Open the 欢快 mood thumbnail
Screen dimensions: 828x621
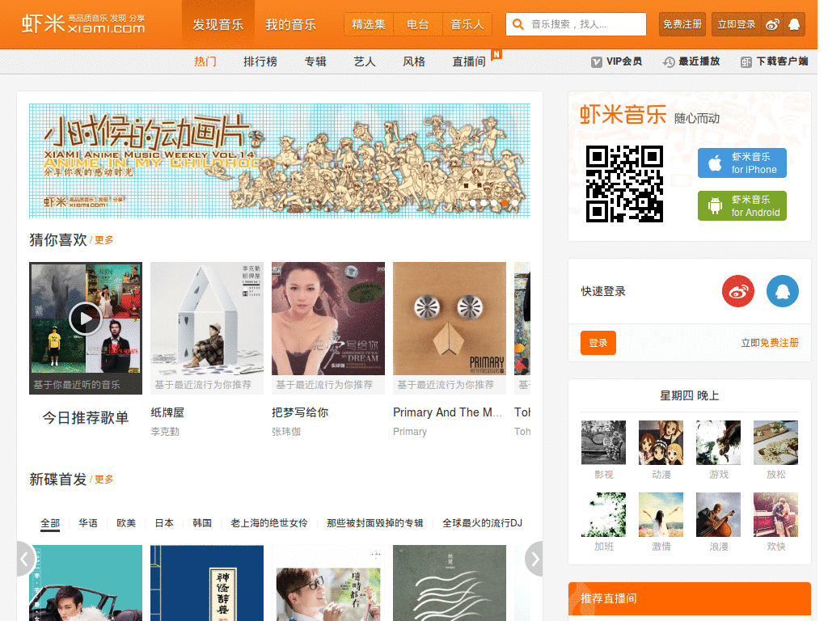pos(775,514)
